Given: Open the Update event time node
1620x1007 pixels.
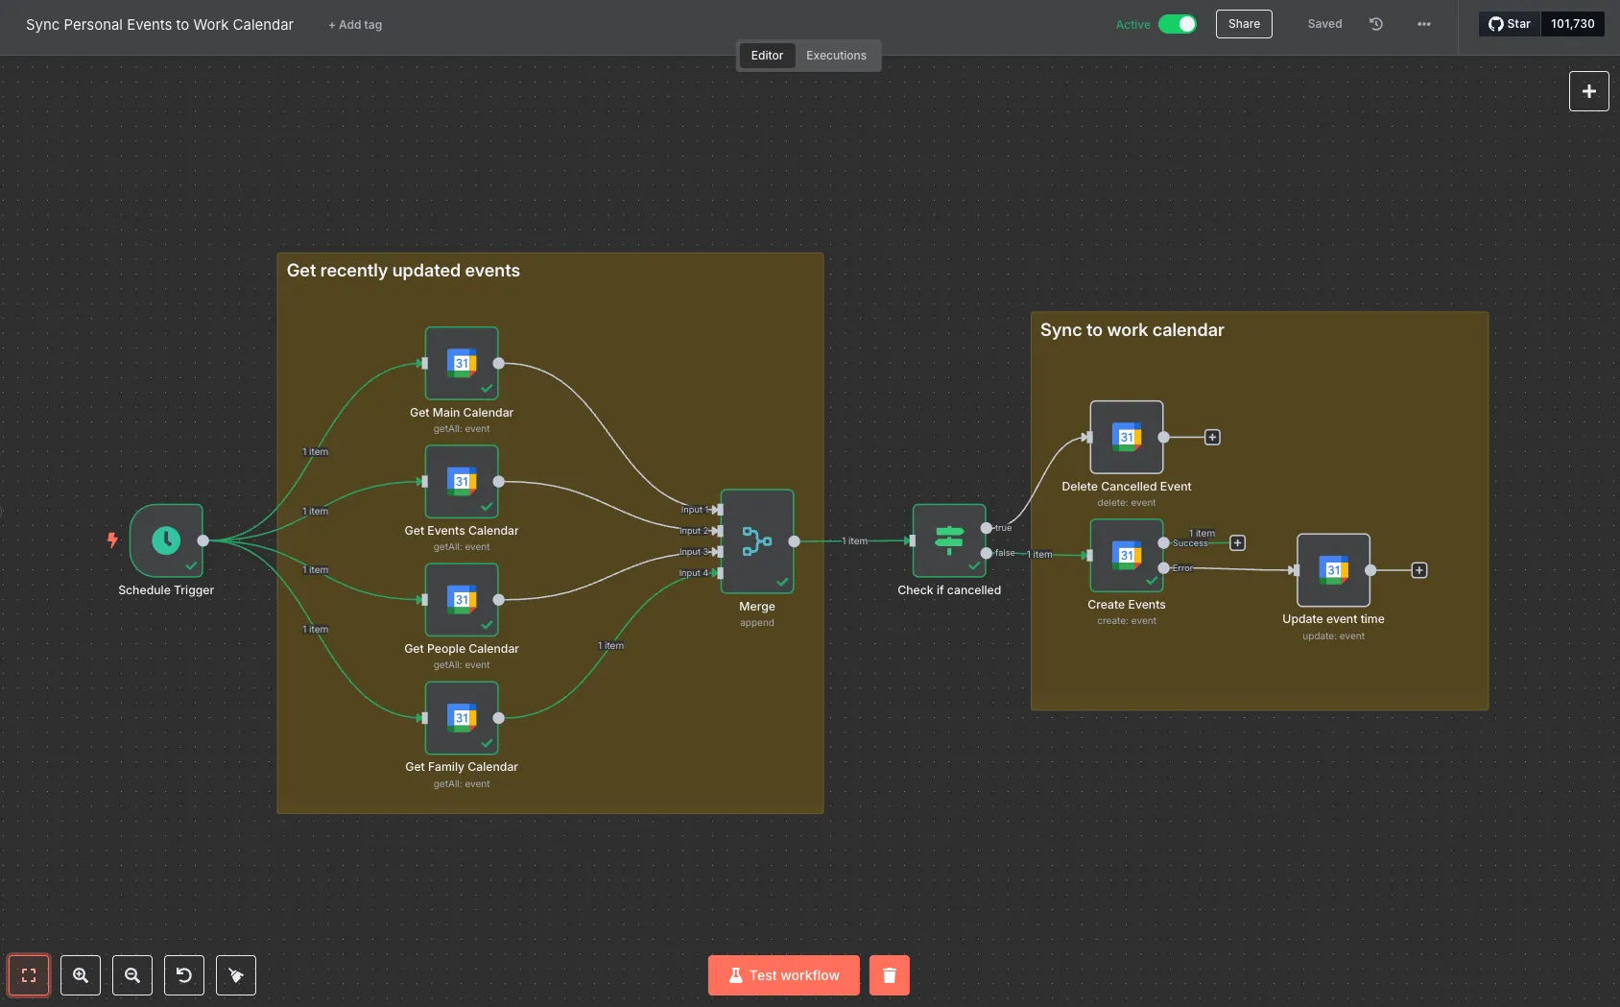Looking at the screenshot, I should point(1334,570).
